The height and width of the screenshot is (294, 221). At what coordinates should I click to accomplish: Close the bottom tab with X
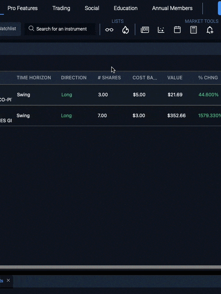click(x=8, y=280)
